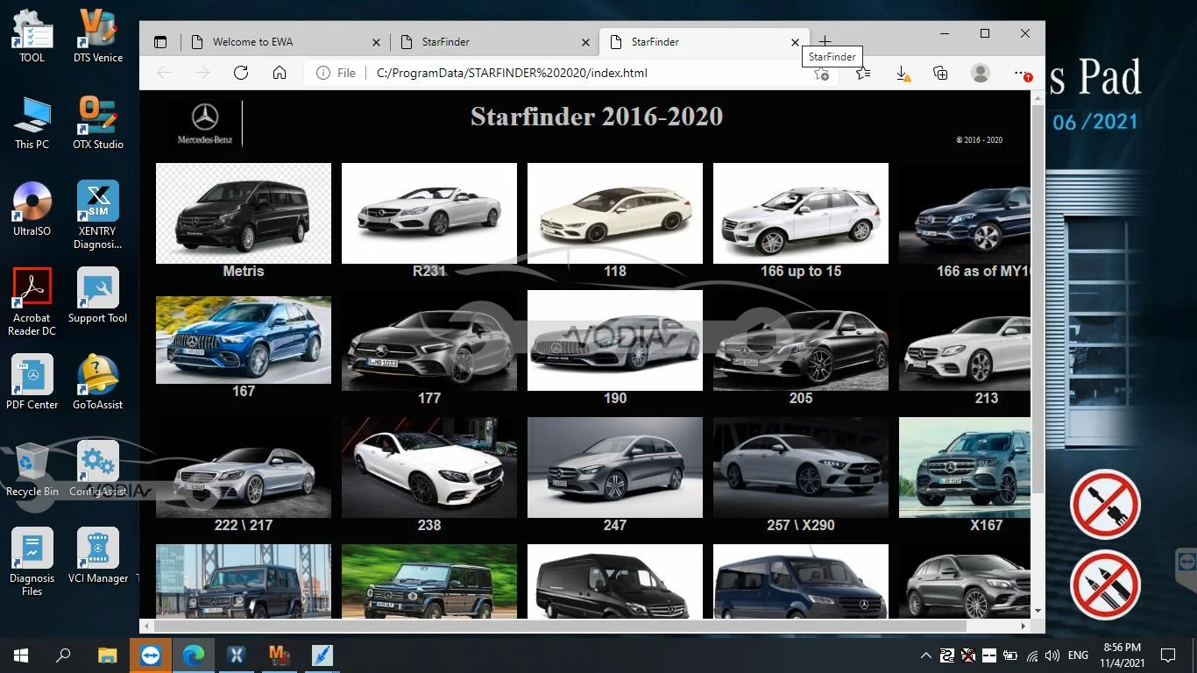Open the browser Settings and more menu
The width and height of the screenshot is (1197, 673).
coord(1021,74)
